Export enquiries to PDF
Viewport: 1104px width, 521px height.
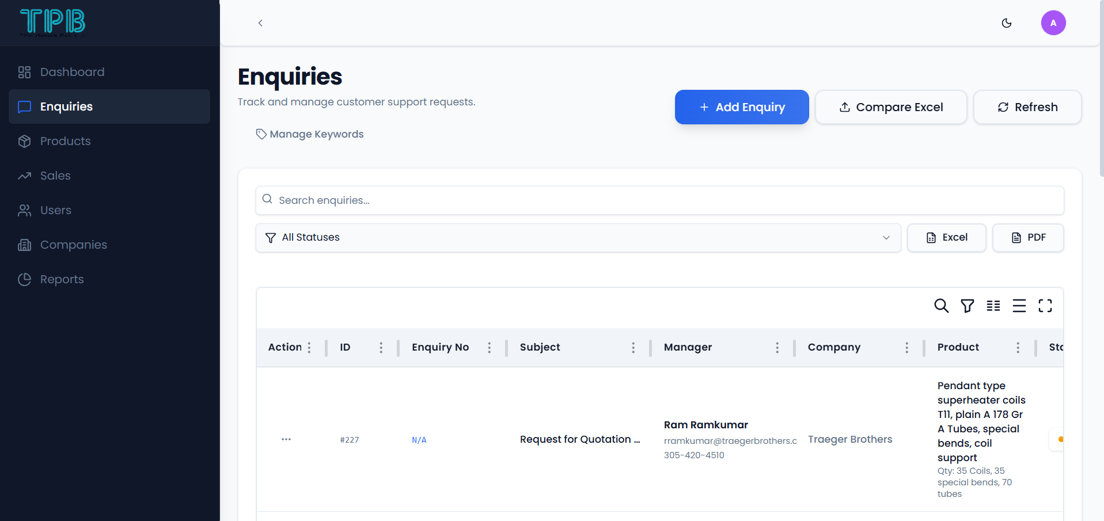coord(1027,238)
